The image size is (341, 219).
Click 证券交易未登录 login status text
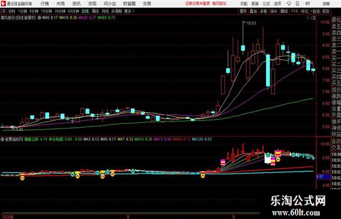tap(197, 4)
